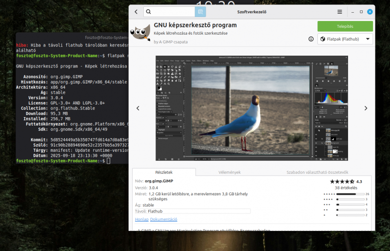Click the Szoftverkezelő window title
Viewport: 390px width, 251px height.
(x=252, y=12)
